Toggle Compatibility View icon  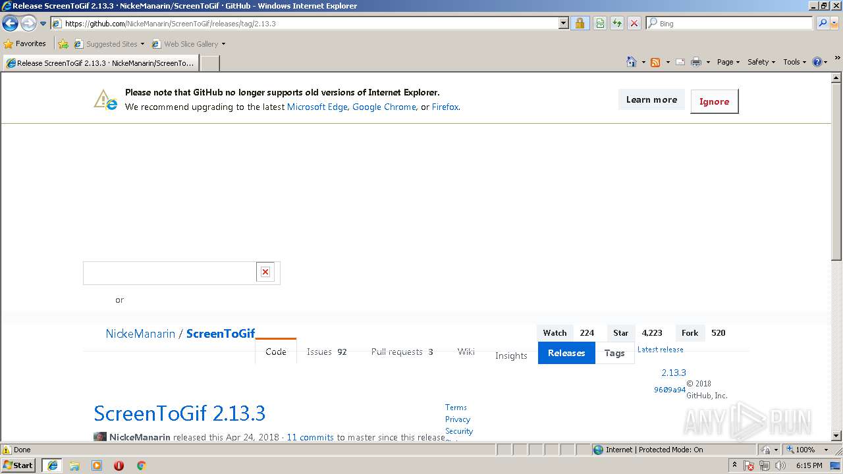click(x=600, y=24)
